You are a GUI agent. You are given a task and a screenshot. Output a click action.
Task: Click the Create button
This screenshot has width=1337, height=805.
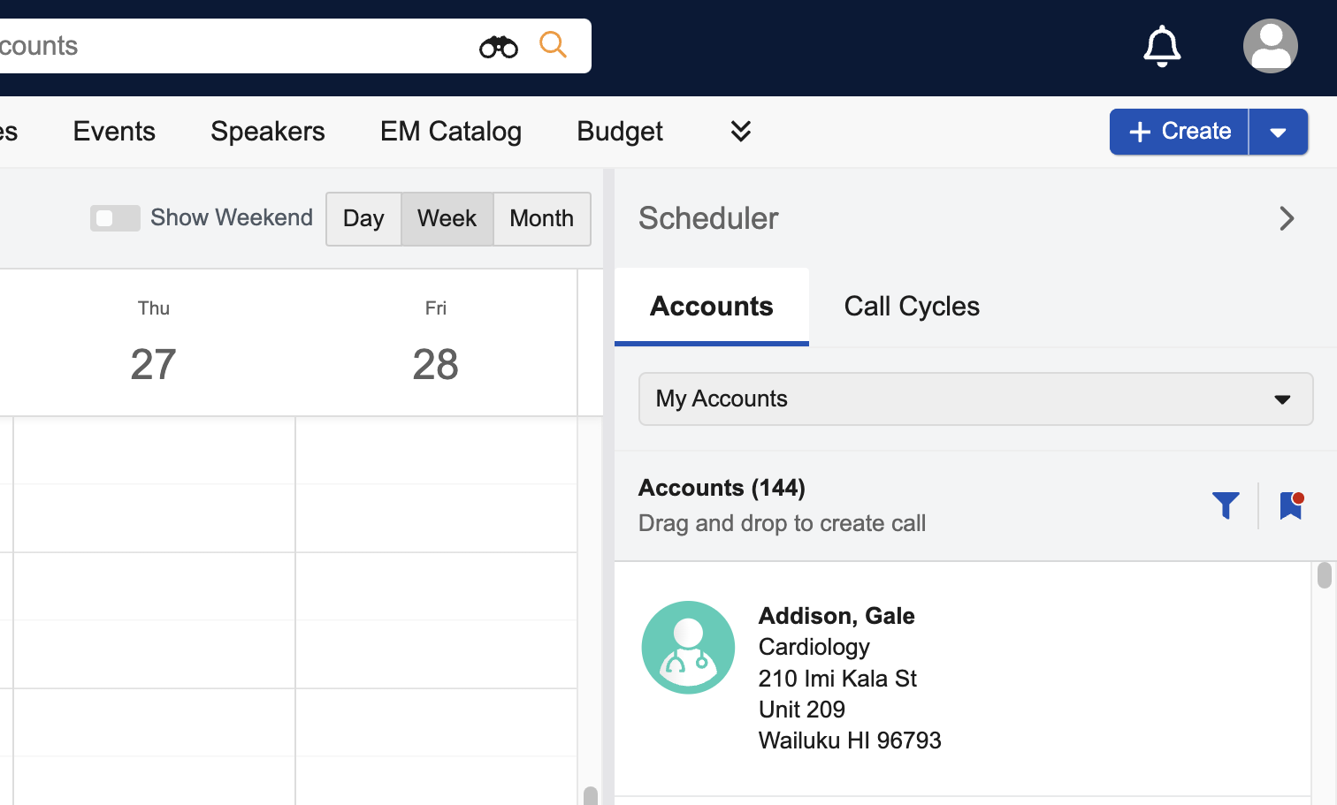pos(1179,132)
